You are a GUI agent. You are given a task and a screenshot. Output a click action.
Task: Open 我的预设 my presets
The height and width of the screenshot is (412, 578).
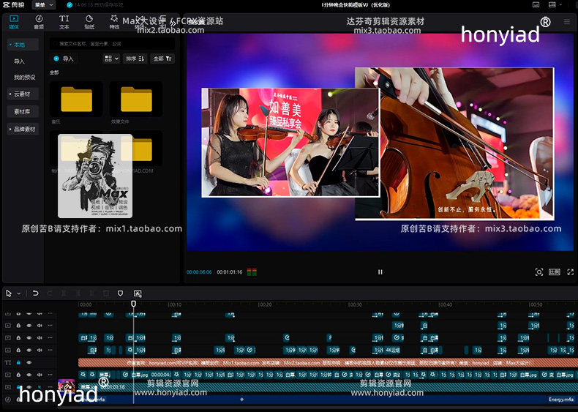click(24, 77)
